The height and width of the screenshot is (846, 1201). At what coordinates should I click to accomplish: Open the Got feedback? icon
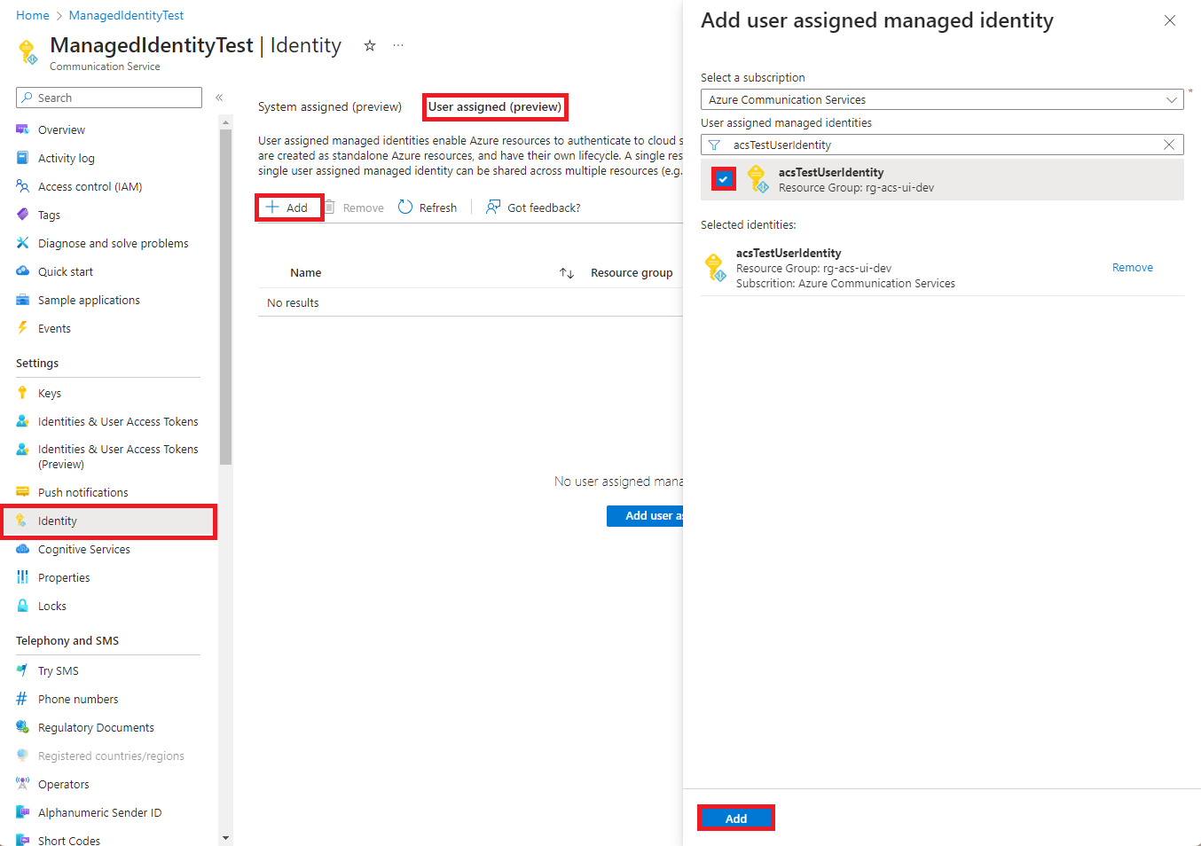click(493, 207)
